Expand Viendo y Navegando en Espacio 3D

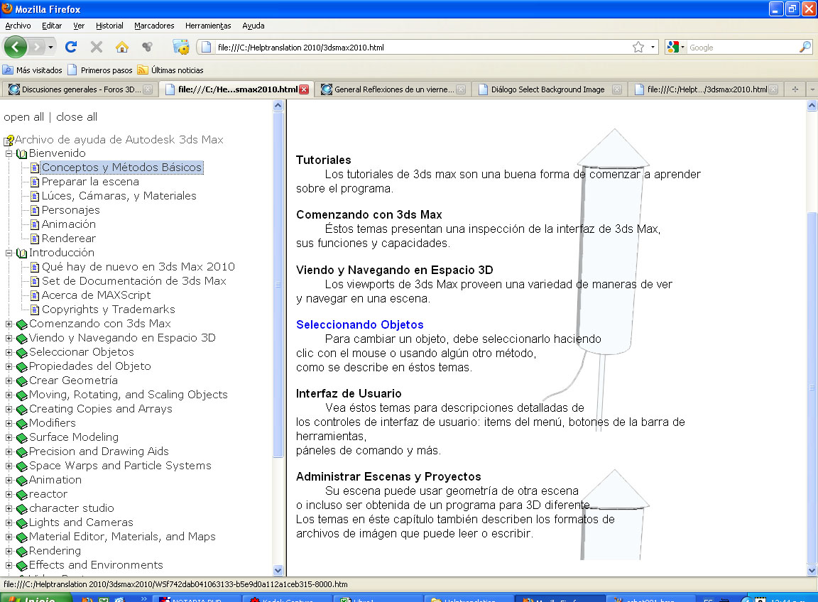(x=9, y=338)
